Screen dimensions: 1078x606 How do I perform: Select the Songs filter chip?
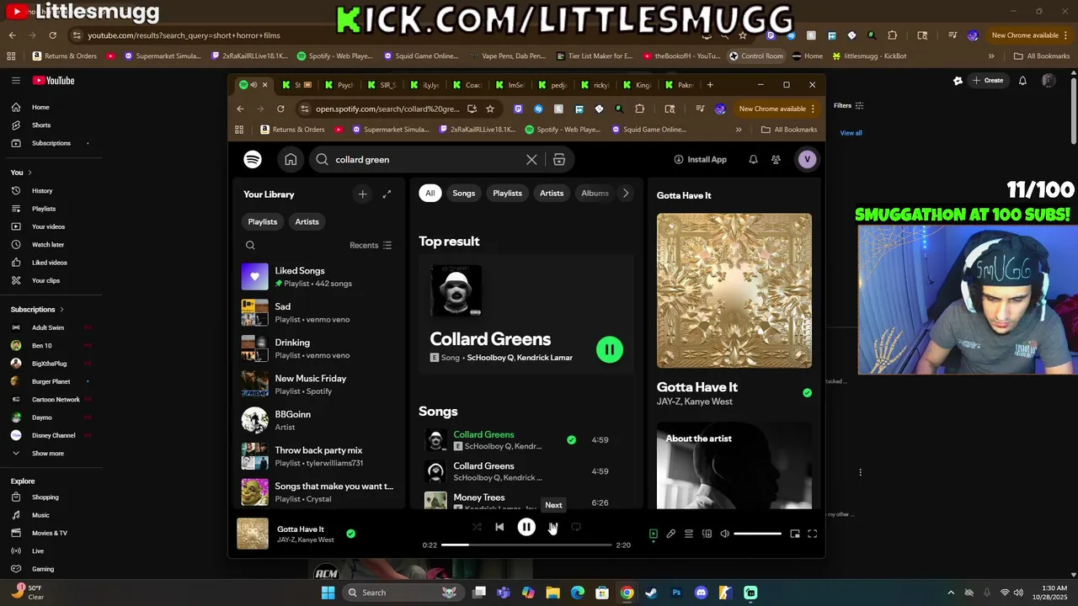(464, 193)
